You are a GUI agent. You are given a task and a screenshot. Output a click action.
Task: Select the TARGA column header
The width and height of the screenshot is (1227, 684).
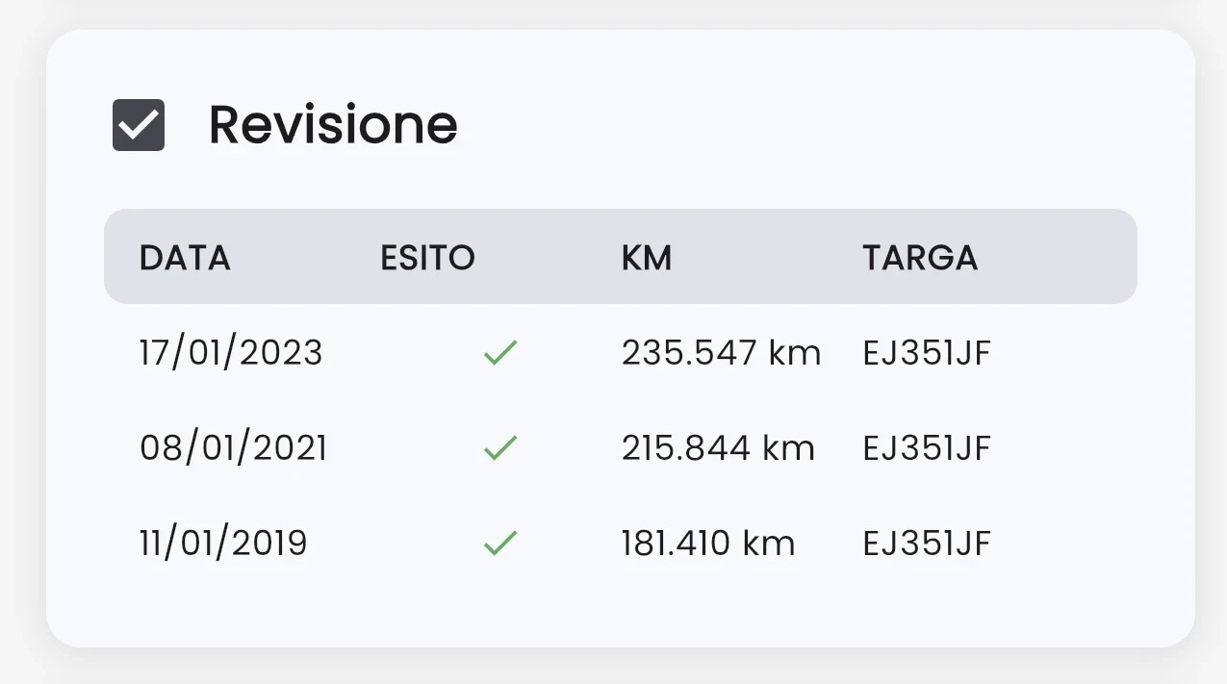click(x=920, y=257)
